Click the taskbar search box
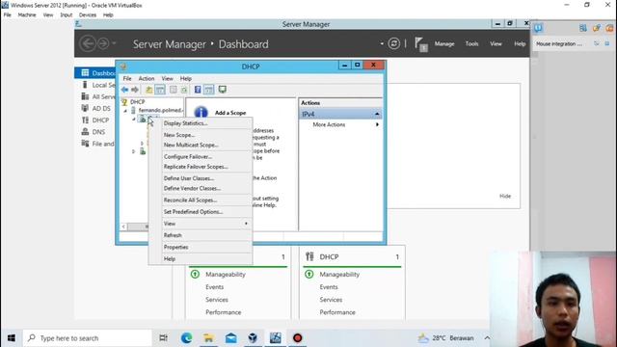Viewport: 617px width, 347px height. 88,338
